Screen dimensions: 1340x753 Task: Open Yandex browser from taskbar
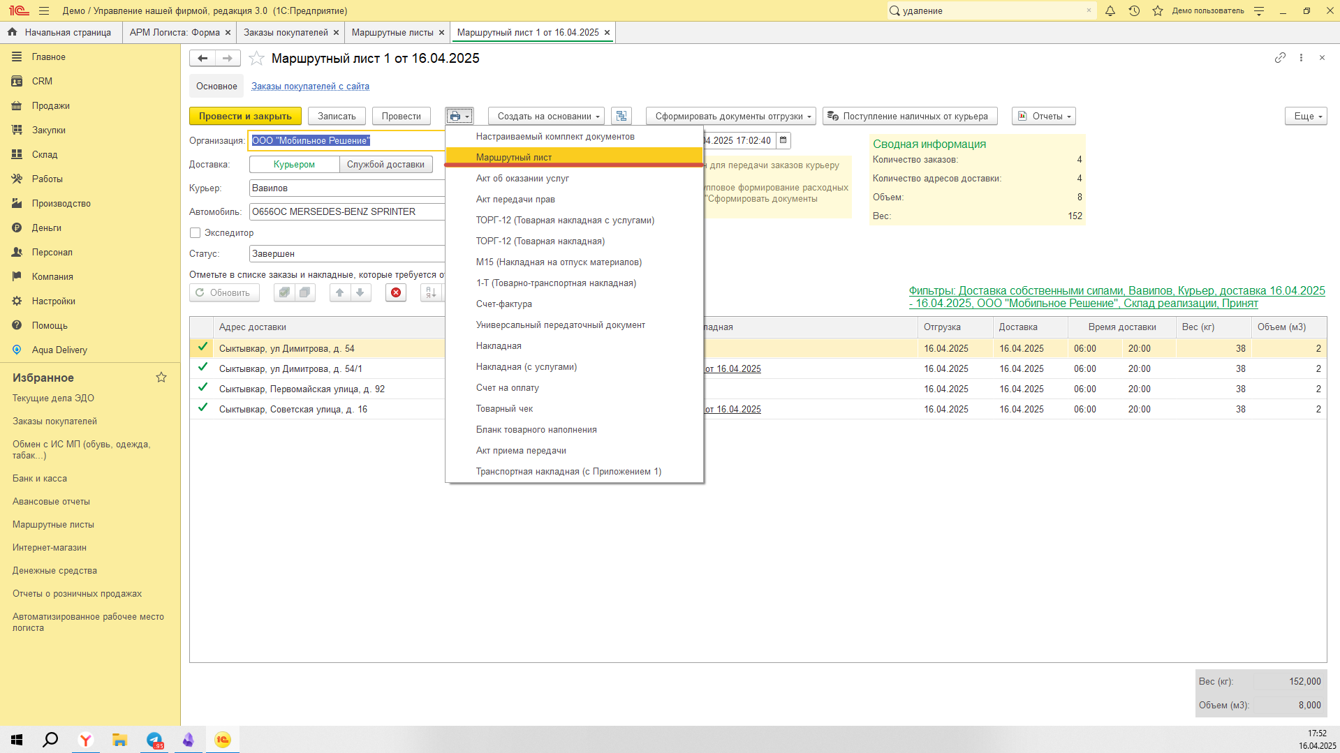[x=85, y=740]
